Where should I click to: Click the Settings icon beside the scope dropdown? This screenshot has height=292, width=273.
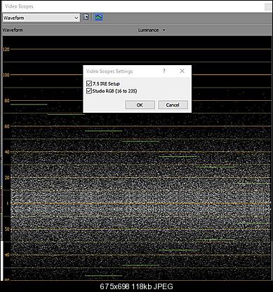(86, 18)
